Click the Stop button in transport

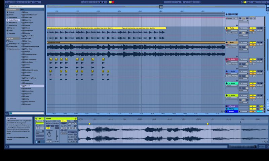[100, 2]
